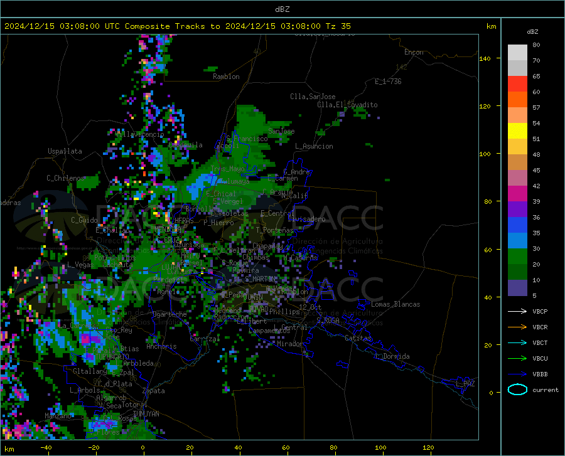This screenshot has width=565, height=456.
Task: Click the 'dBZ' label above the legend
Action: coord(532,31)
